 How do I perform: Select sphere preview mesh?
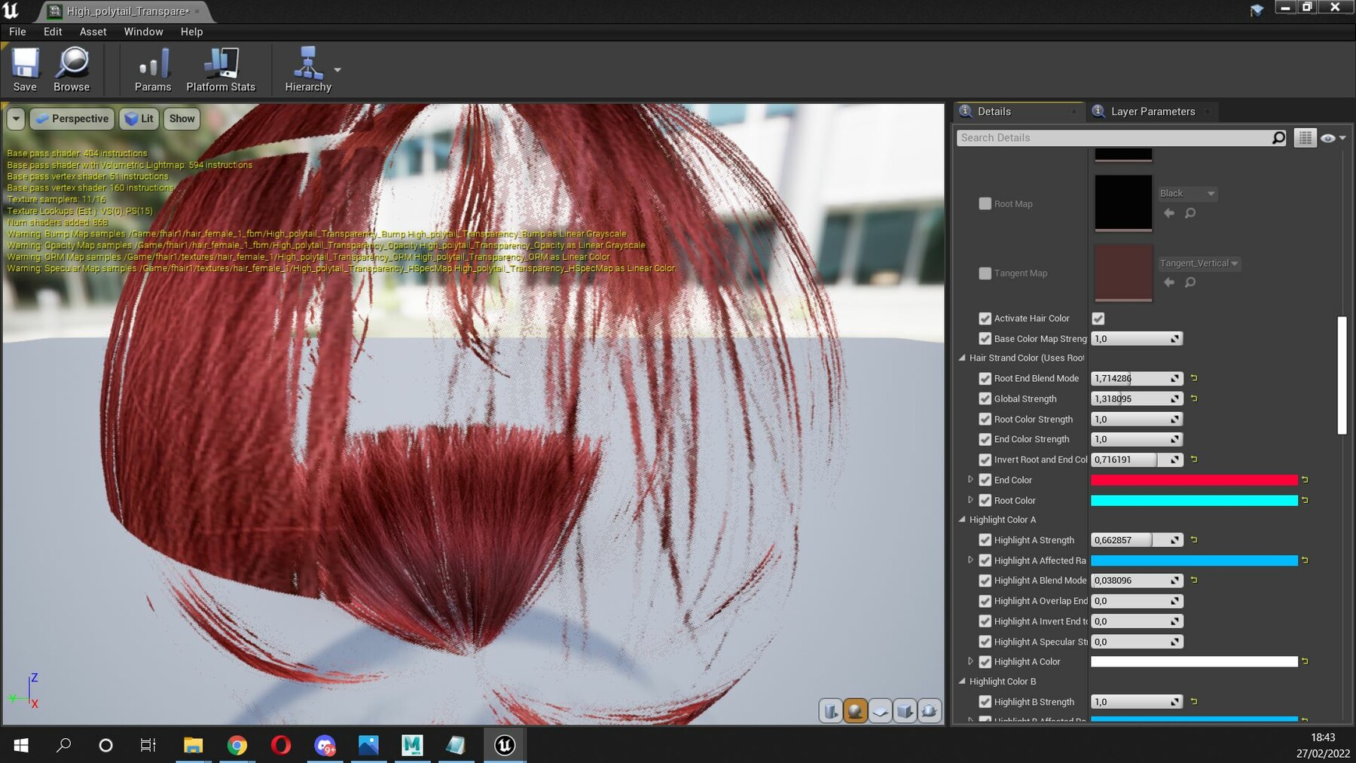click(x=855, y=711)
